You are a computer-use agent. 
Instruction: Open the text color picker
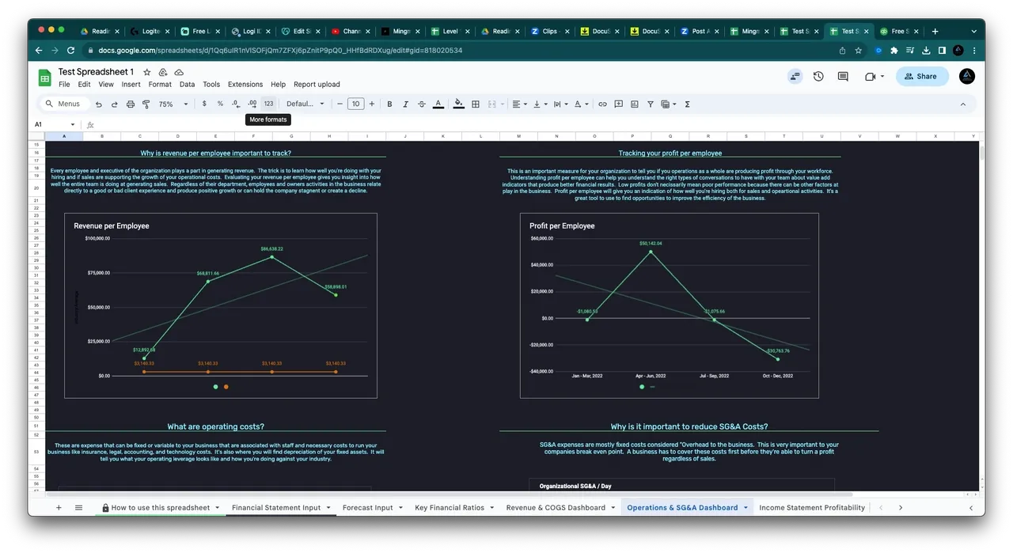point(438,104)
